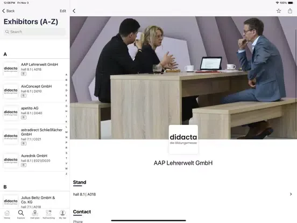
Task: Jump to letter Z in index
Action: coord(66,173)
